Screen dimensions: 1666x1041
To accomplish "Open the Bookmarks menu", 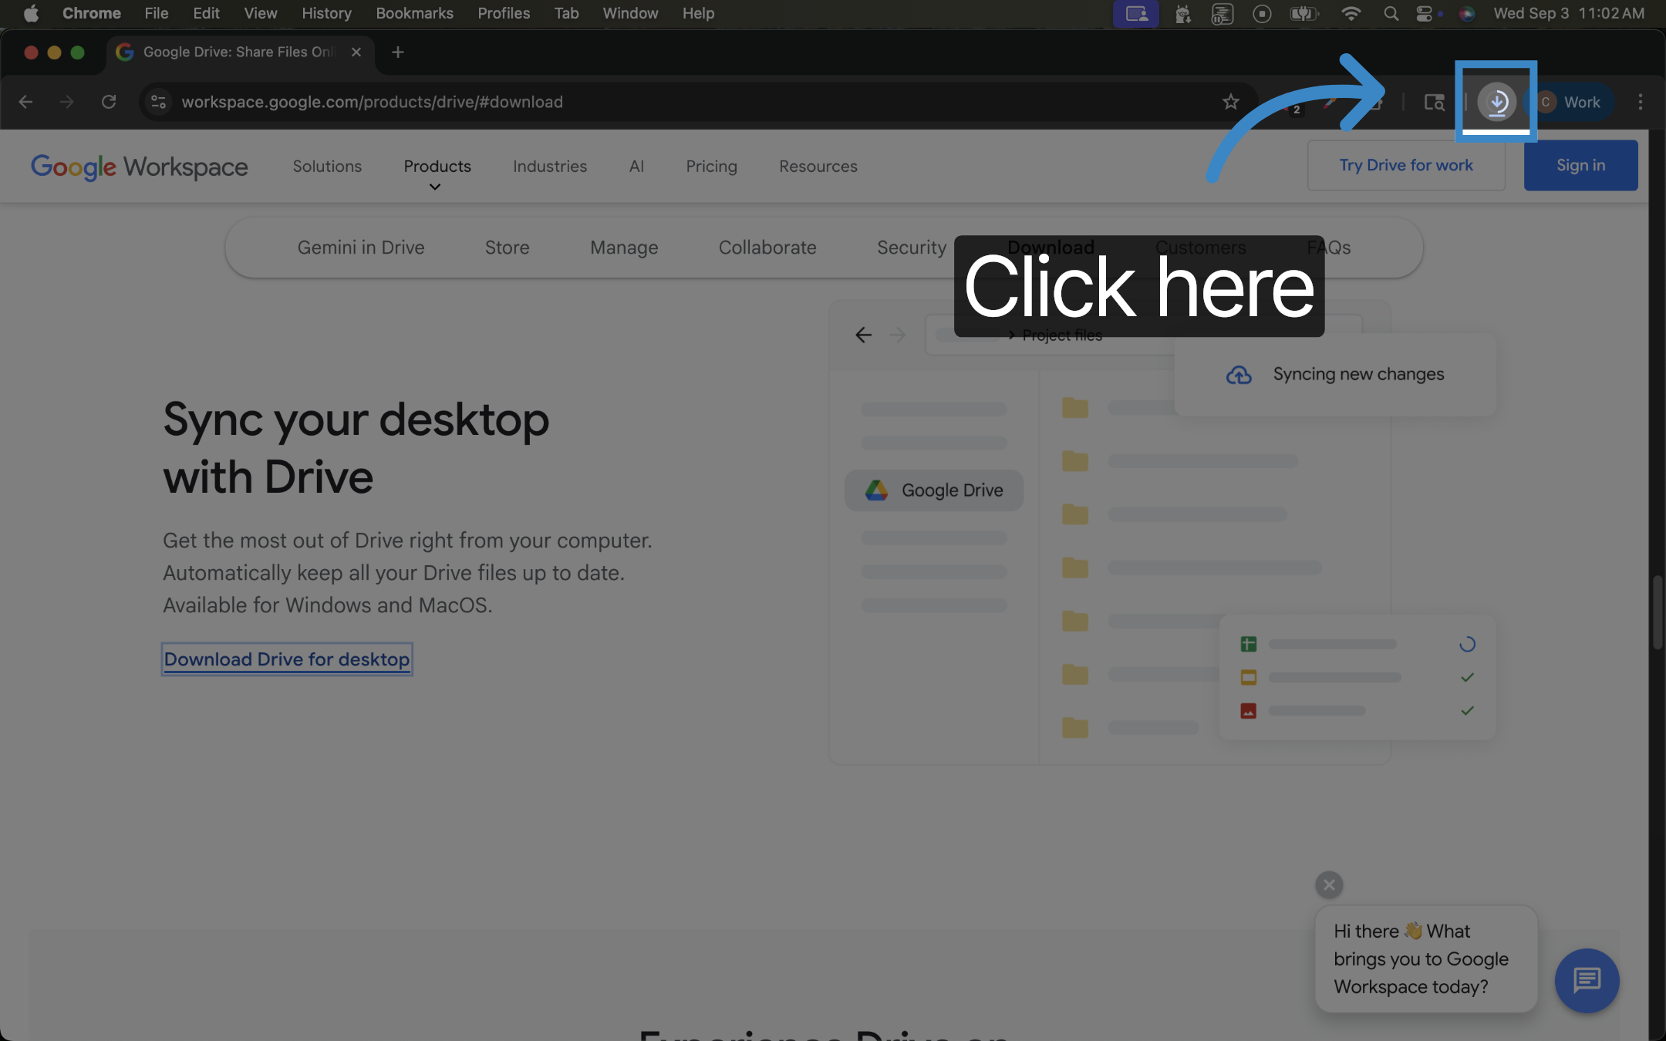I will pos(414,13).
